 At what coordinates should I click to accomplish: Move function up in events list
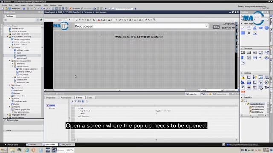72,102
